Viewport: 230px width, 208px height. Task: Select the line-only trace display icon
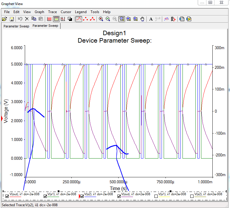click(x=79, y=19)
